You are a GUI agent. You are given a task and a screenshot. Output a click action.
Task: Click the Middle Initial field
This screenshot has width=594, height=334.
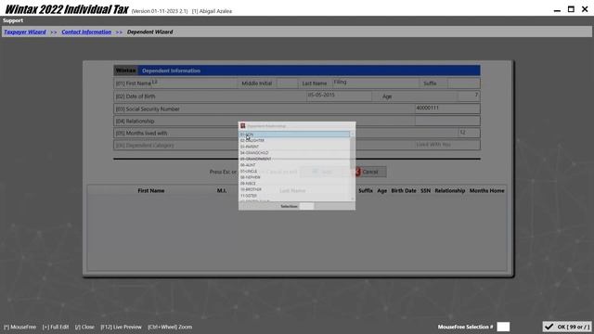pos(287,83)
